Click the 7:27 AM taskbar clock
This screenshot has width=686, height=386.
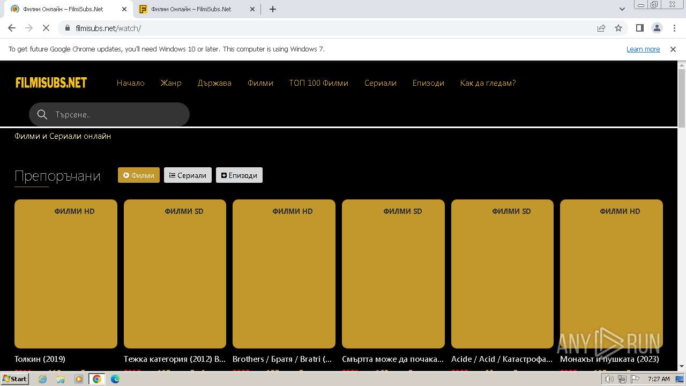pyautogui.click(x=659, y=379)
